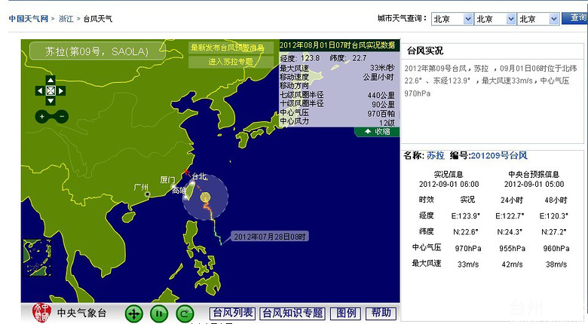
Task: Click the 970hPa actual pressure value
Action: [468, 248]
